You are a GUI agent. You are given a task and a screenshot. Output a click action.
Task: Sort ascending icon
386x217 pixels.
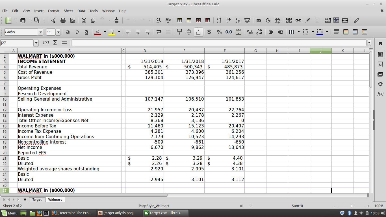[x=229, y=20]
